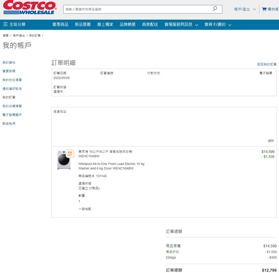Go to 首頁 in breadcrumb
Viewport: 279px width, 273px height.
[x=6, y=35]
